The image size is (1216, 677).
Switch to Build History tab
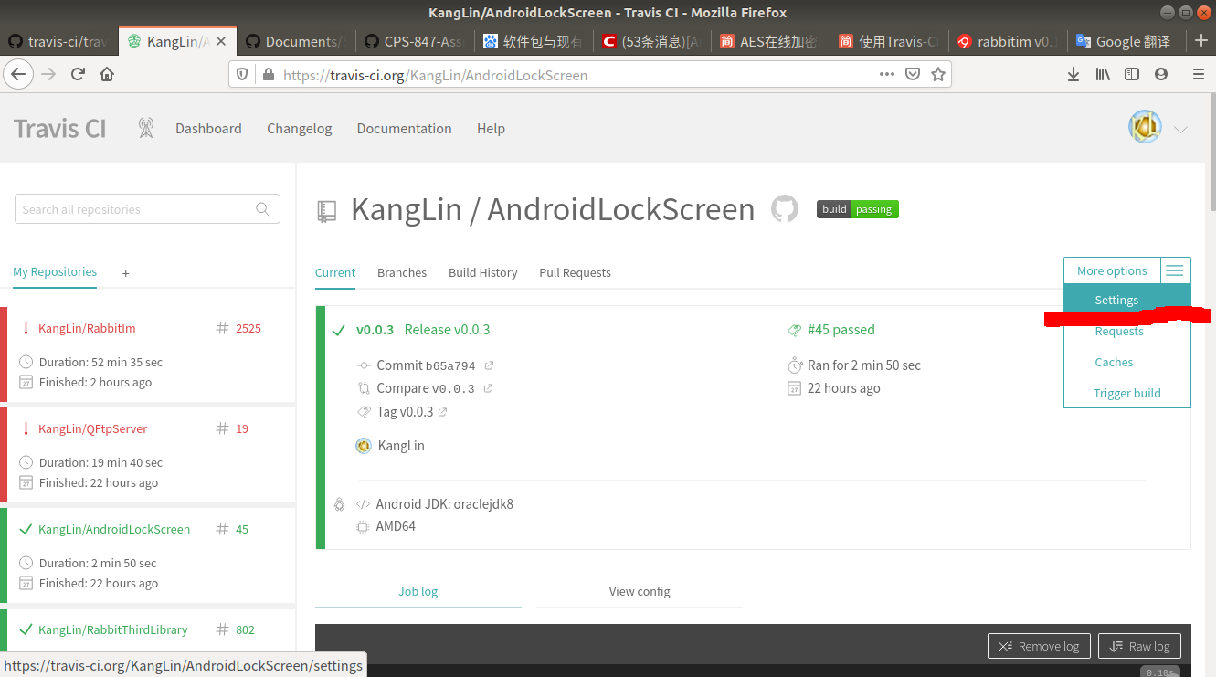482,272
